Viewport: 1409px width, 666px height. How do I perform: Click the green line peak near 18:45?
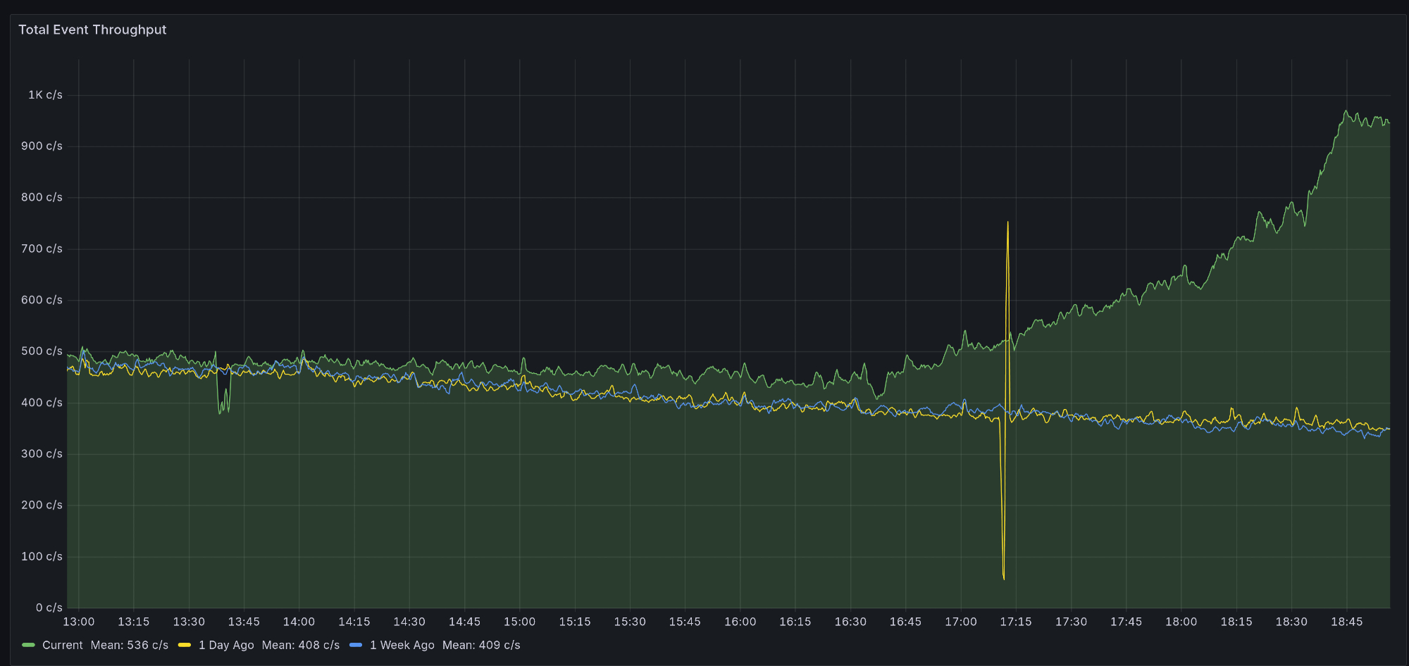[x=1346, y=111]
